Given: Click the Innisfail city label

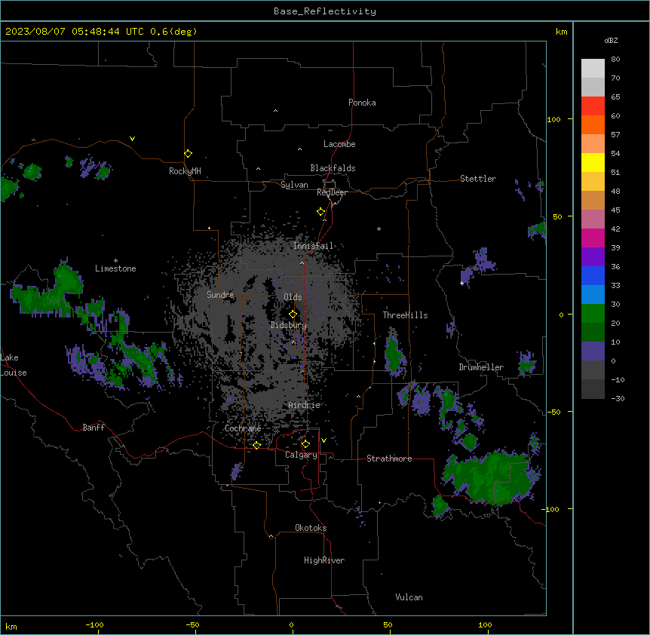Looking at the screenshot, I should (x=313, y=246).
